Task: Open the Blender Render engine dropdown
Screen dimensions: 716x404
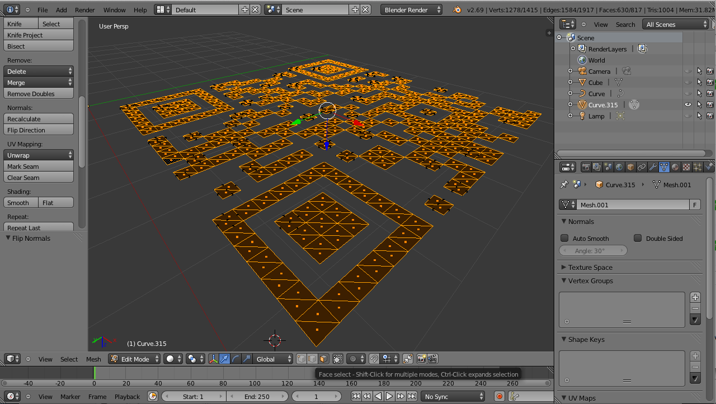Action: click(411, 9)
